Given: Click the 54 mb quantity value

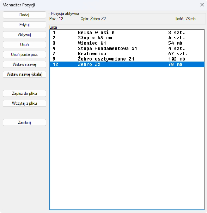Looking at the screenshot, I should (x=175, y=43).
